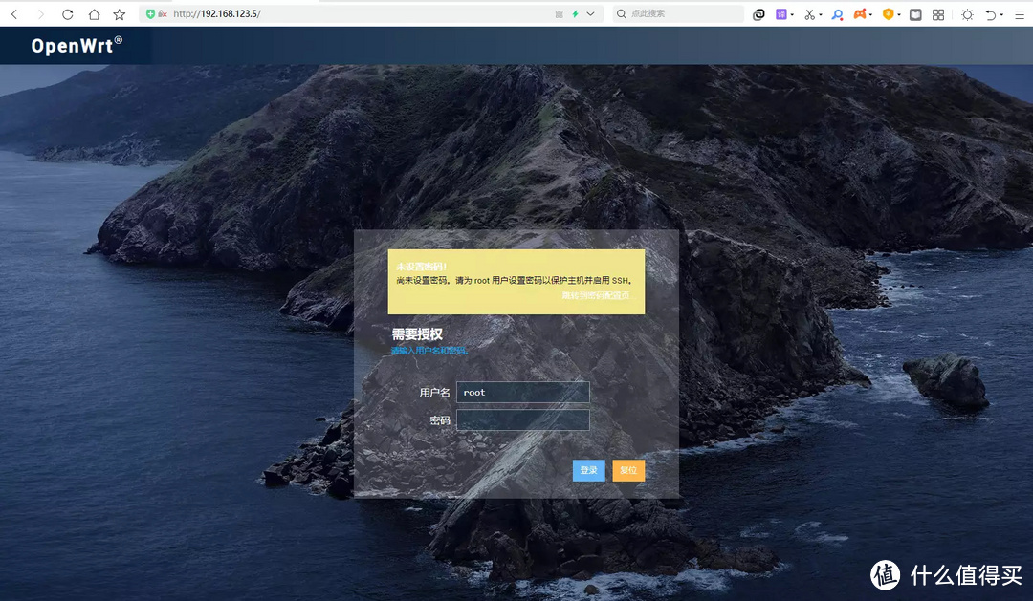This screenshot has width=1033, height=601.
Task: Click the orange yuan shield icon
Action: 888,13
